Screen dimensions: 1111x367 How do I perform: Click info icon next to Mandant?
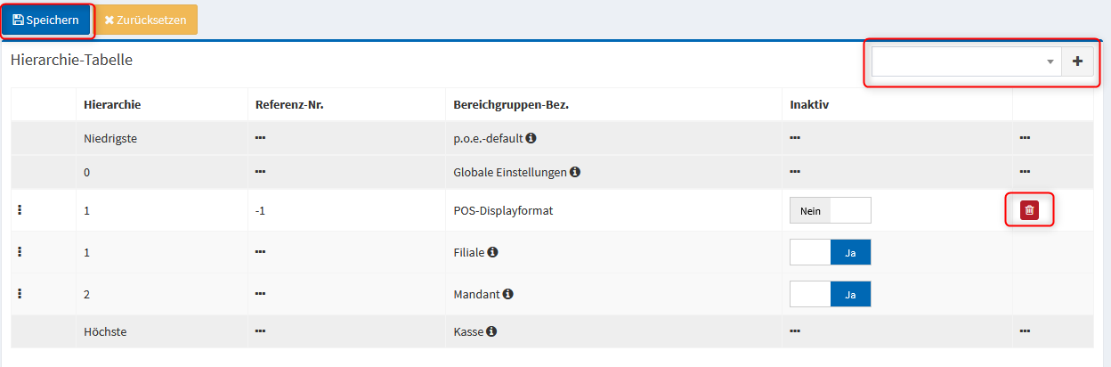coord(508,293)
